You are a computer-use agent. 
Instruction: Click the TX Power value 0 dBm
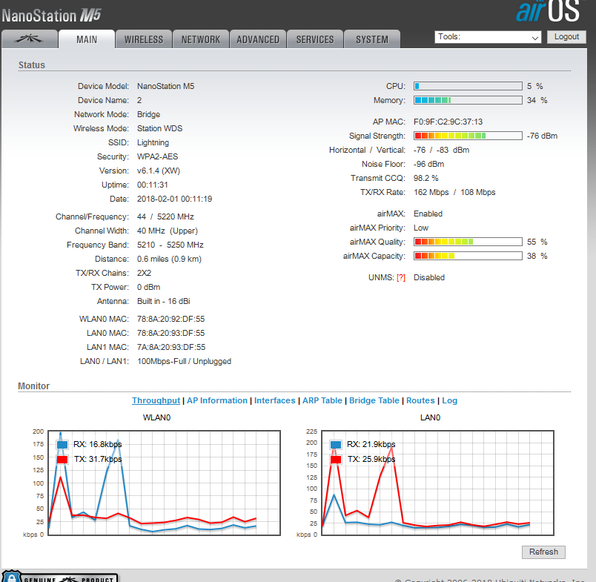(x=148, y=287)
